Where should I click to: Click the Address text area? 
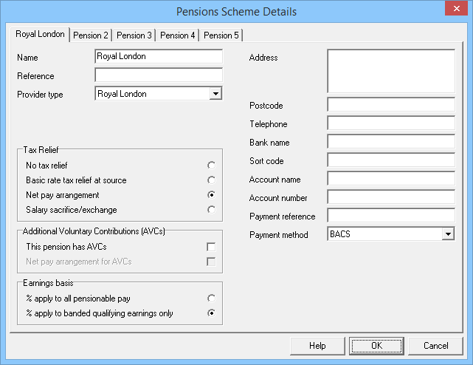[x=391, y=72]
